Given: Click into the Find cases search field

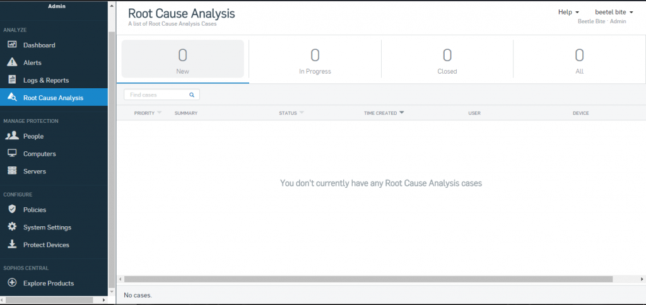Looking at the screenshot, I should [x=161, y=95].
